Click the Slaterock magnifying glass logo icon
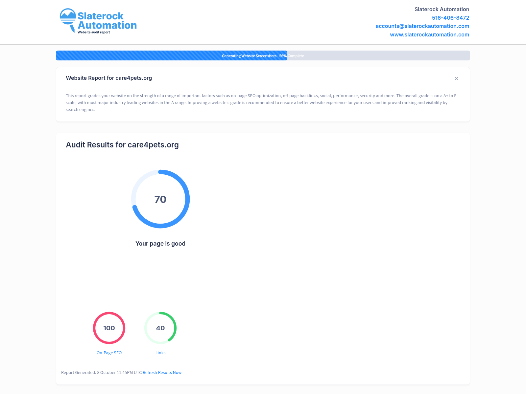The image size is (526, 394). click(x=68, y=20)
